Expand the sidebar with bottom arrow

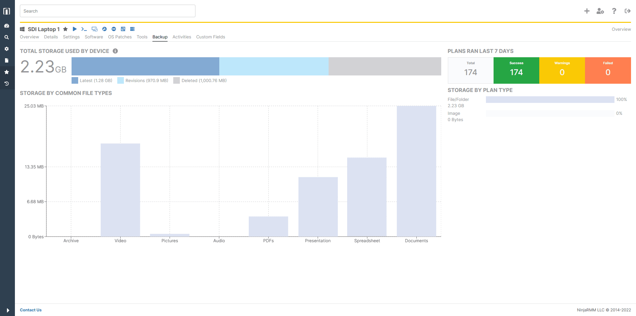coord(8,310)
